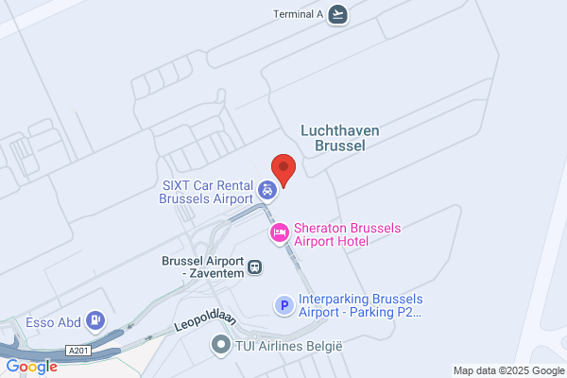This screenshot has height=378, width=567.
Task: Click the Esso Abd gas pump icon
Action: click(x=95, y=320)
